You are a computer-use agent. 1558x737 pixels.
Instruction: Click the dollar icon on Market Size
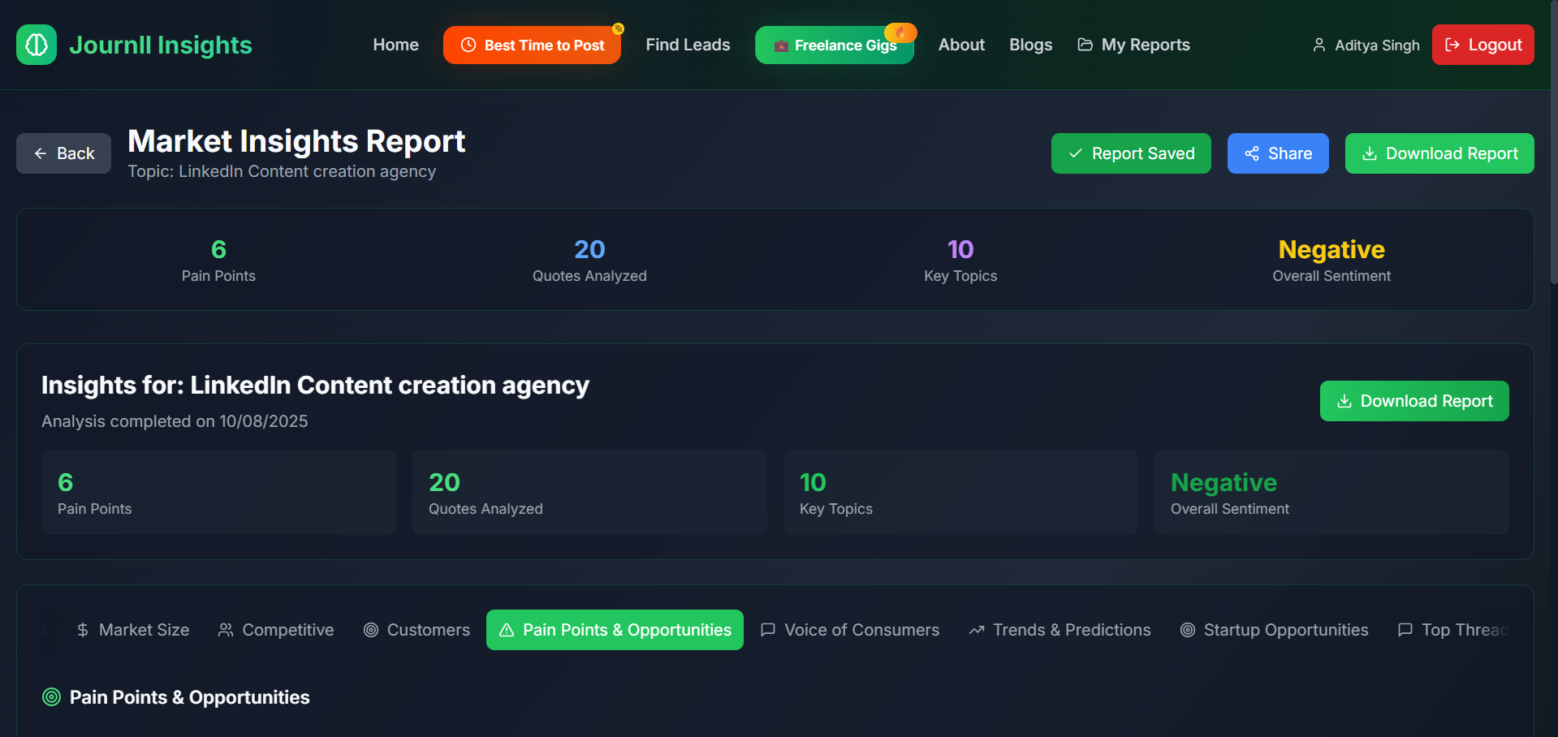tap(83, 630)
